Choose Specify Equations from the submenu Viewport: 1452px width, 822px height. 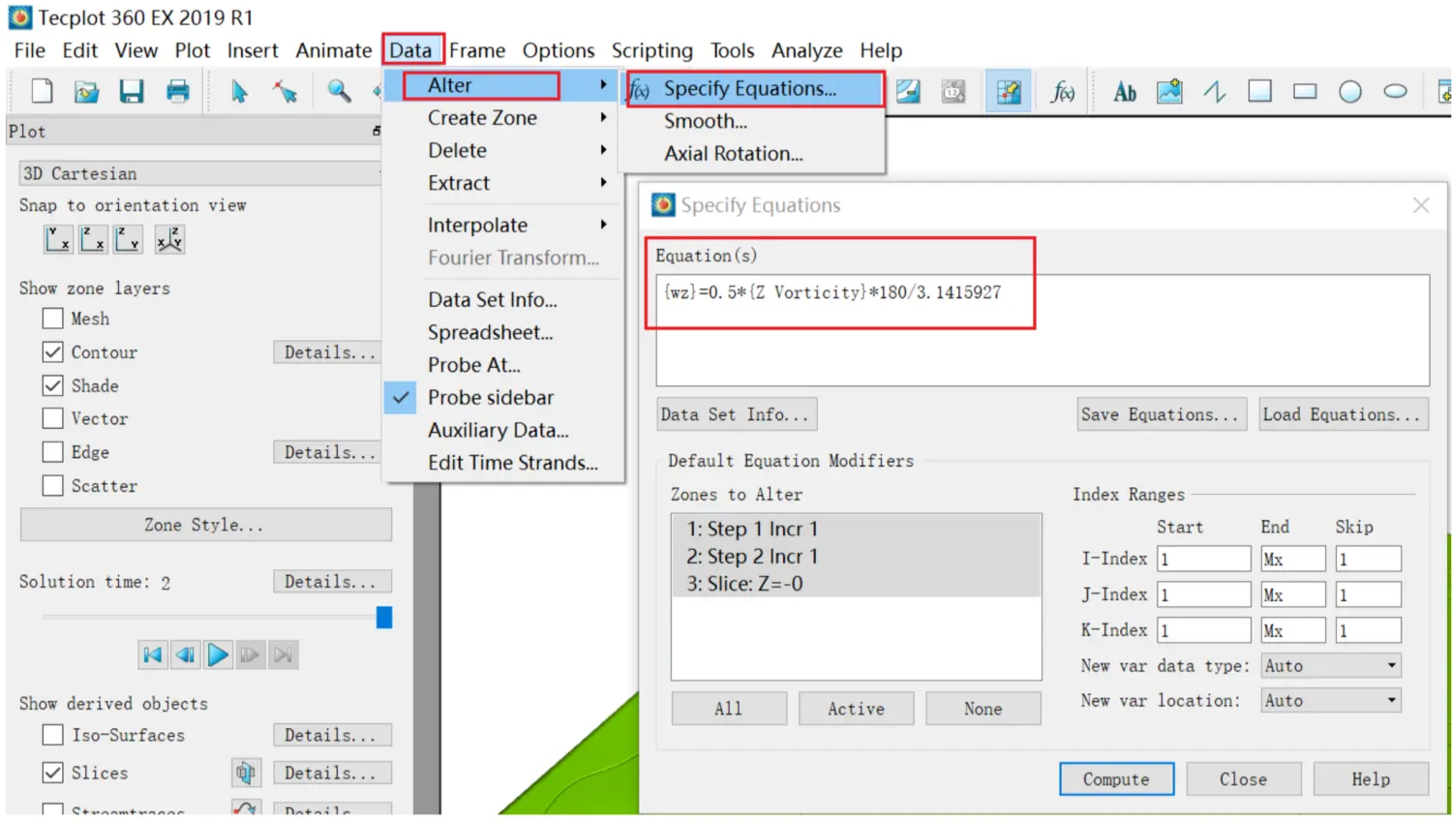pos(753,89)
